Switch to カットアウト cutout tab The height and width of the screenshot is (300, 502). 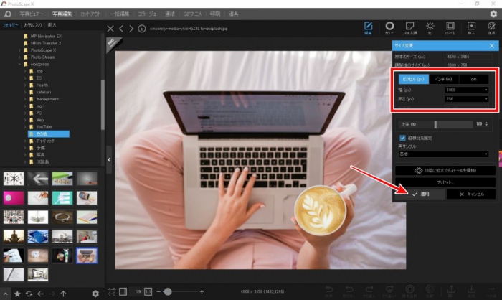coord(90,14)
